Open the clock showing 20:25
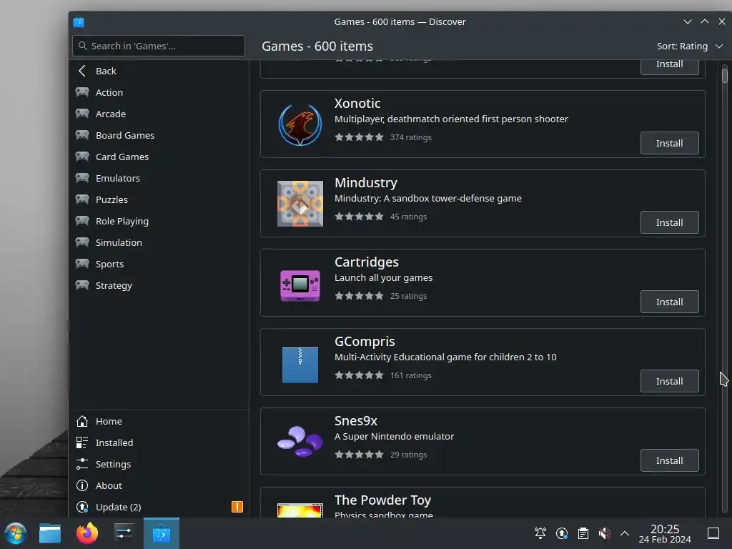Viewport: 732px width, 549px height. click(x=665, y=533)
